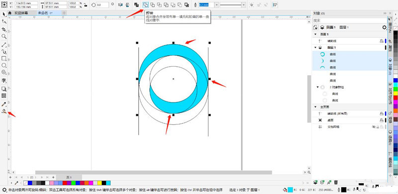Screen dimensions: 398x194
Task: Pick the red swatch in right palette
Action: [x=396, y=97]
